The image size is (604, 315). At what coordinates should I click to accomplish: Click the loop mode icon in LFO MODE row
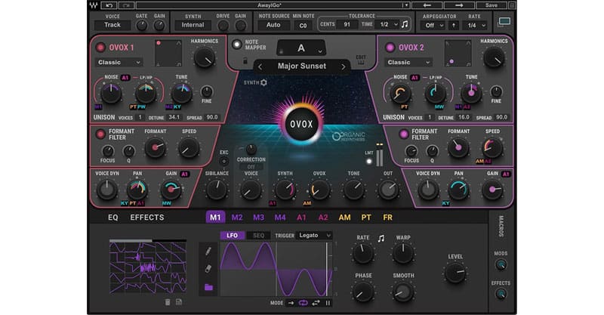[304, 303]
